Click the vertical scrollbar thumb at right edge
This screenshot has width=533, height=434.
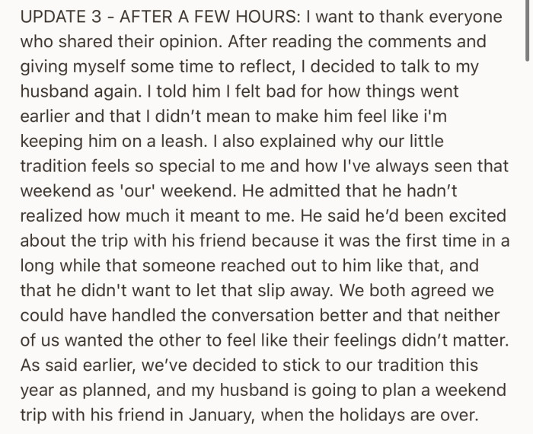point(528,30)
